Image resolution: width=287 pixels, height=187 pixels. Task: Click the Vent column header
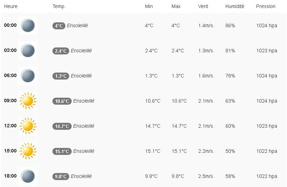(203, 6)
